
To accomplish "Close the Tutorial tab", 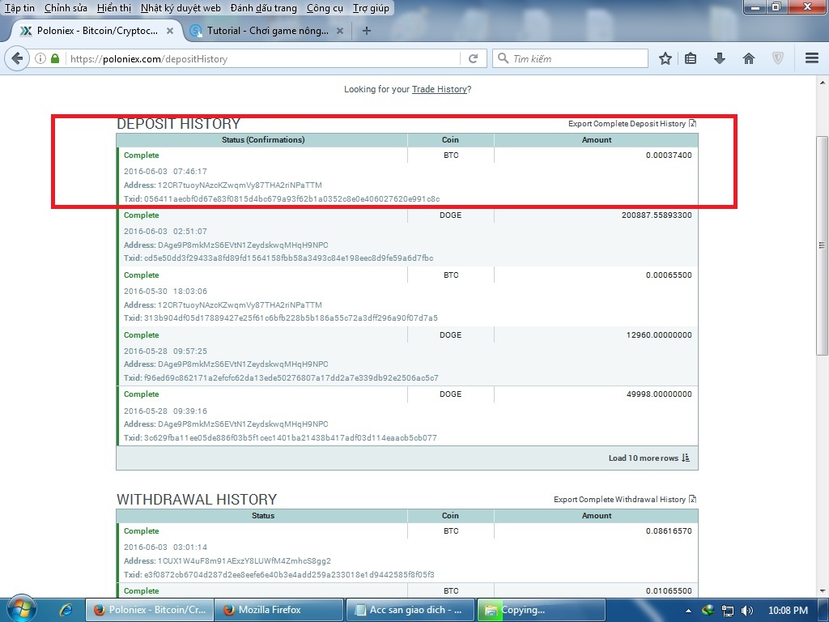I will pyautogui.click(x=340, y=31).
